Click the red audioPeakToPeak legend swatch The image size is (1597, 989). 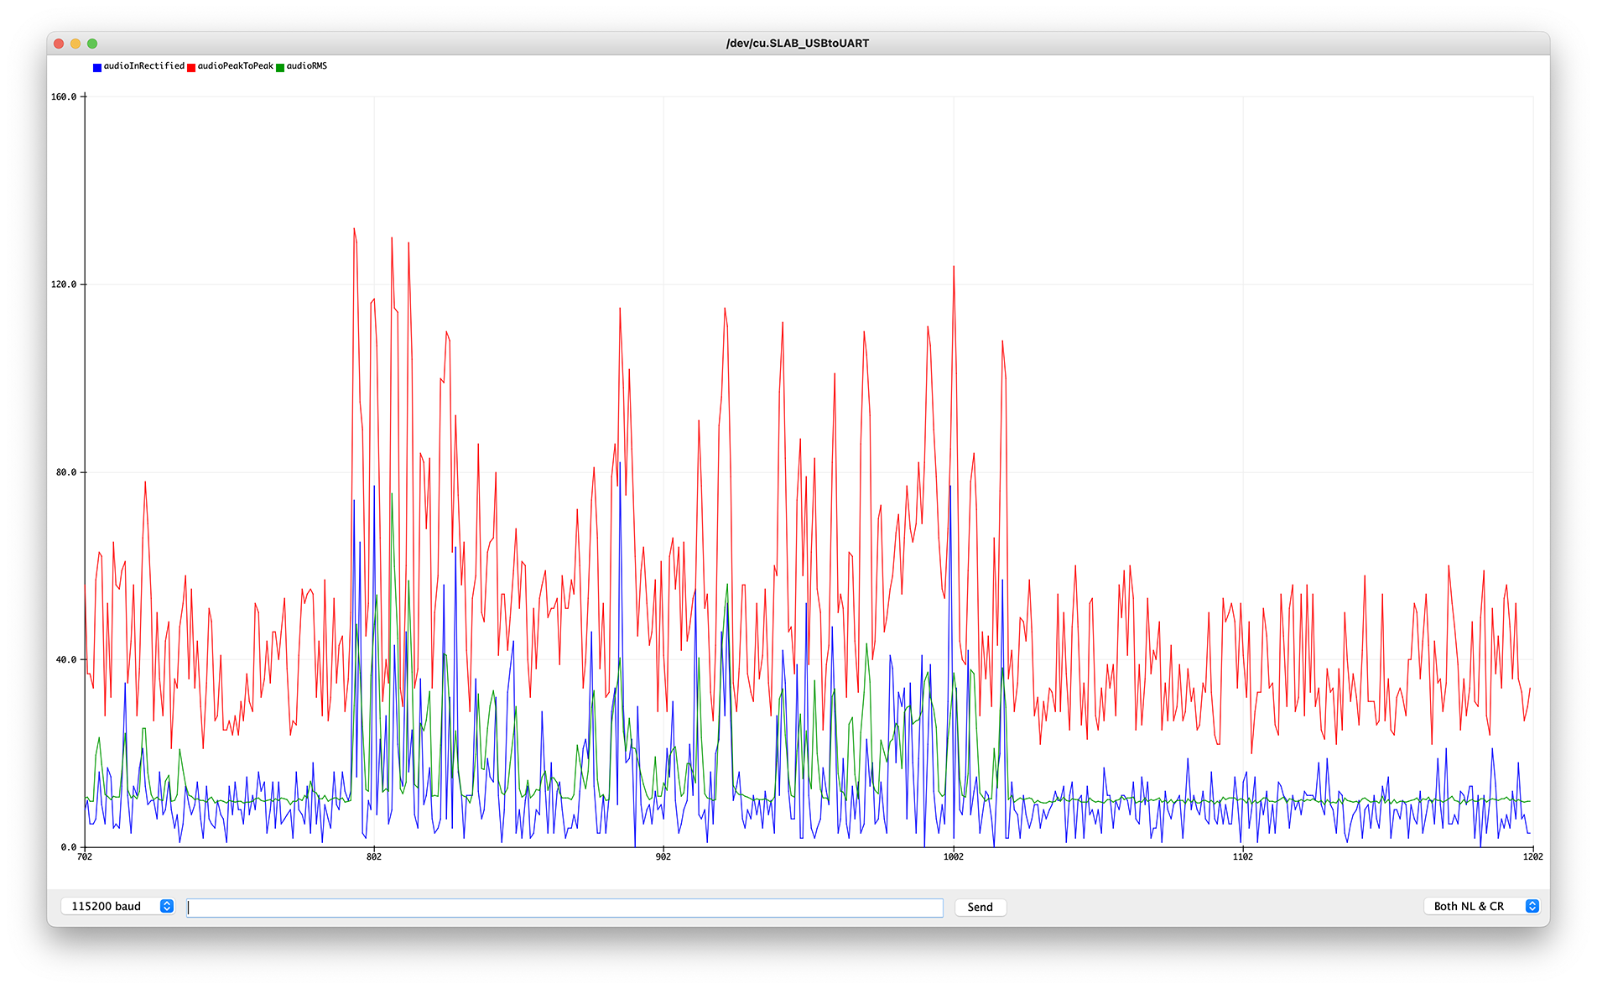(x=191, y=67)
